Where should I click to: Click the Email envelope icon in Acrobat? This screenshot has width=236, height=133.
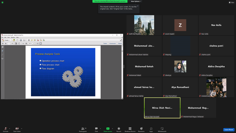pyautogui.click(x=24, y=40)
